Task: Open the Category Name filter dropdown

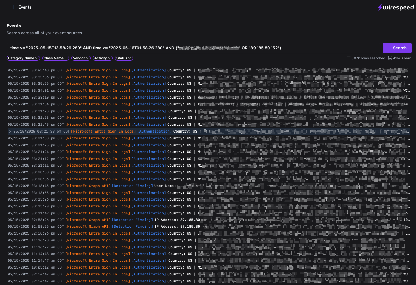Action: [x=22, y=58]
